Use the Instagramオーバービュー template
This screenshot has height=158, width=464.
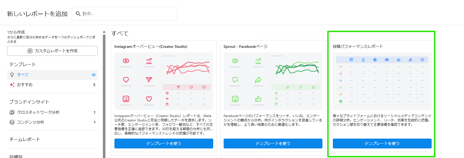coord(164,144)
